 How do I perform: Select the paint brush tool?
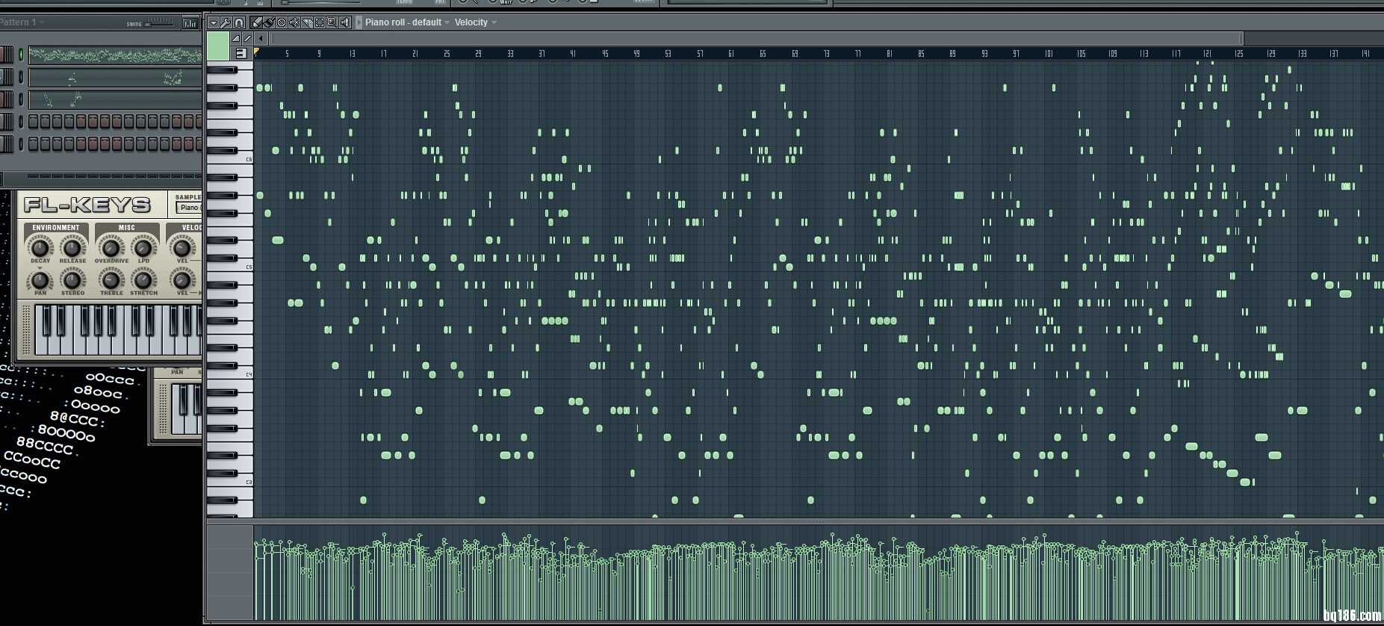269,22
